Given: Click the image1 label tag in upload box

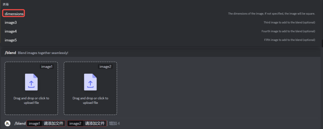Looking at the screenshot, I should 47,67.
